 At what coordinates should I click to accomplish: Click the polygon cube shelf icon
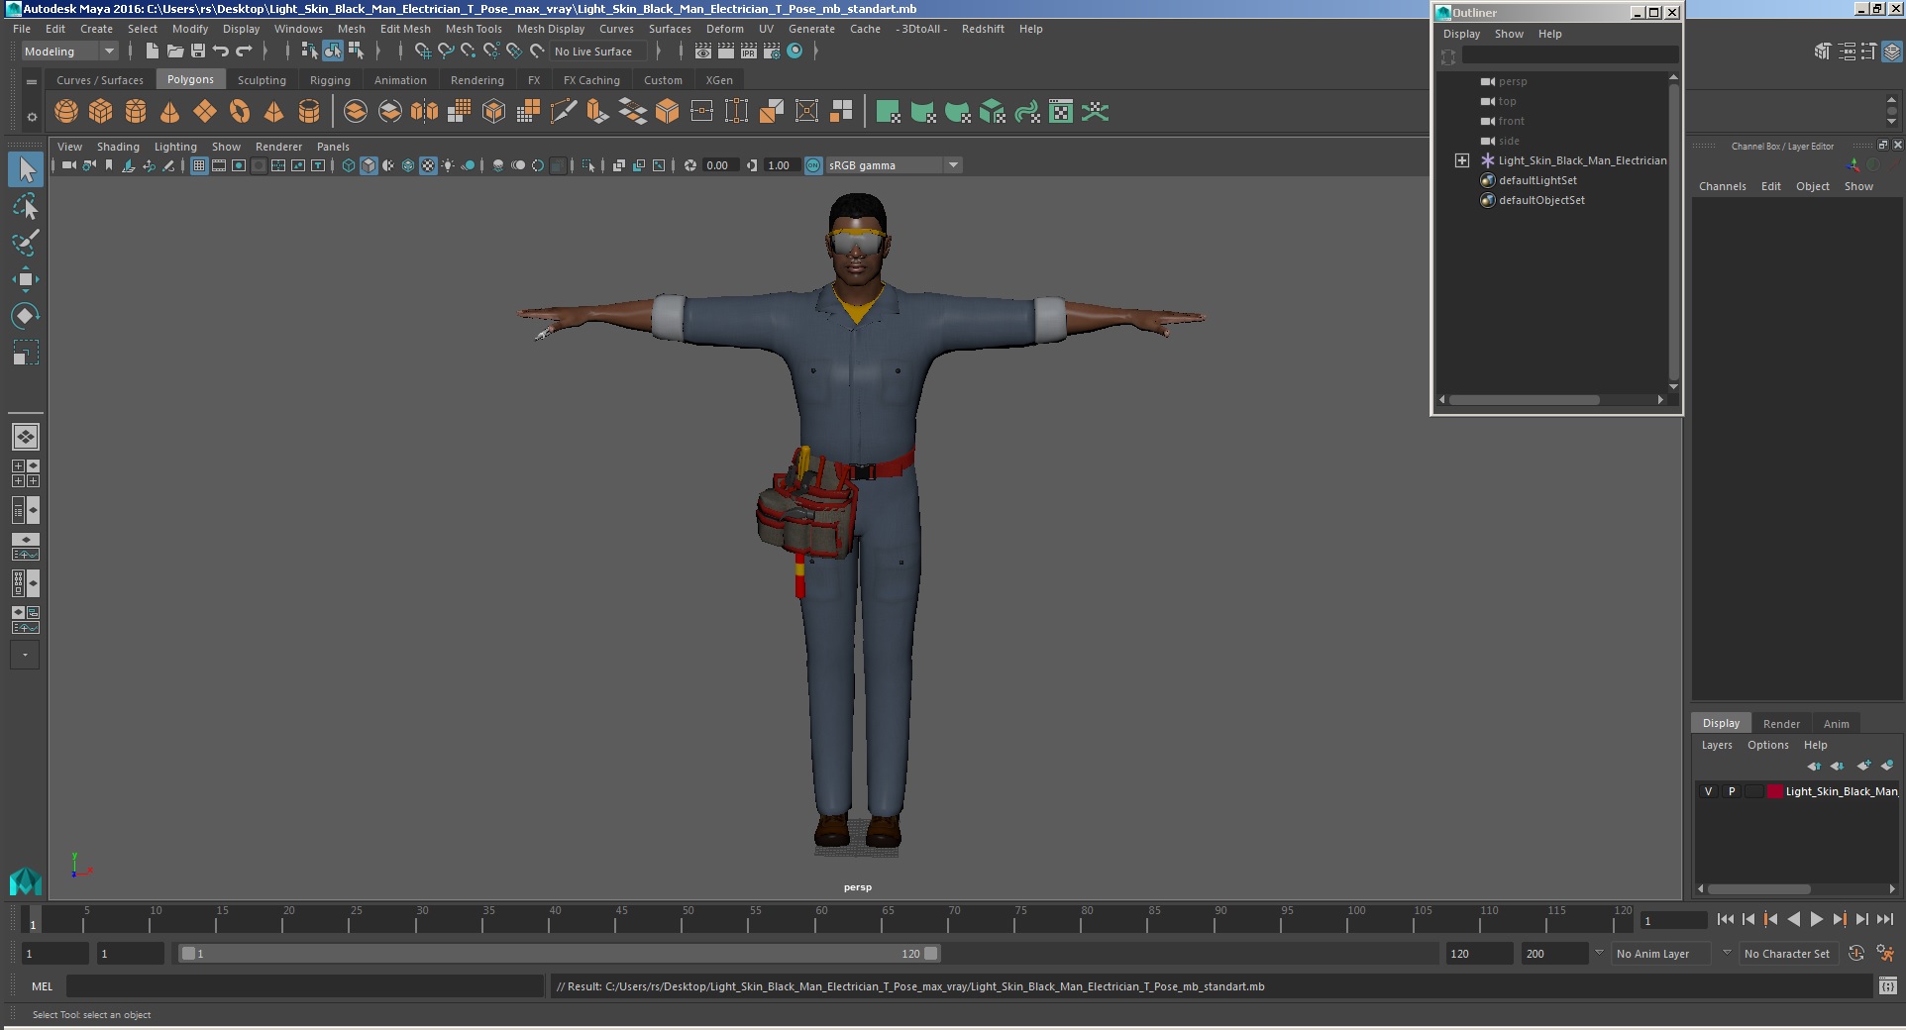coord(101,112)
